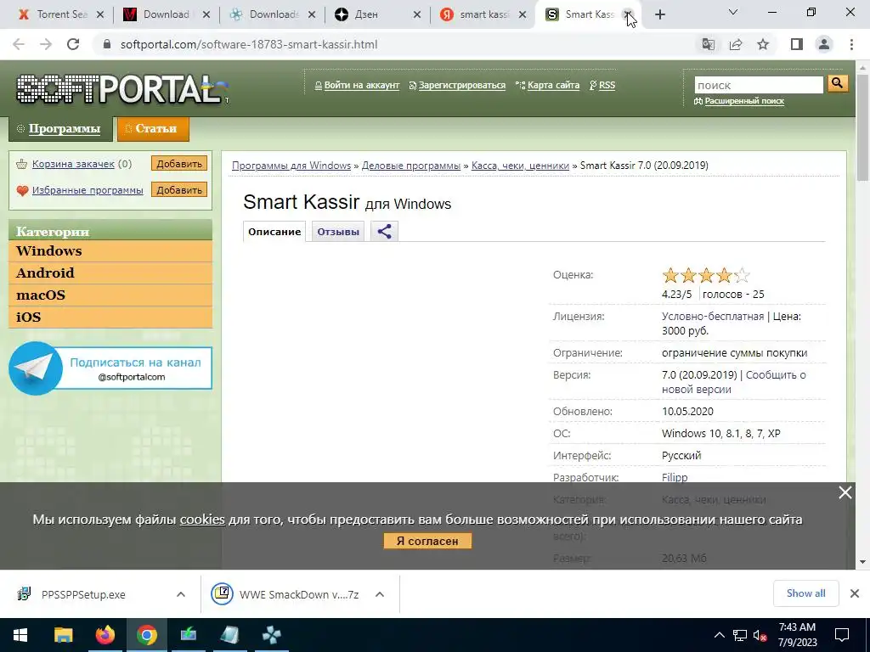
Task: Close the downloads bar
Action: (855, 593)
